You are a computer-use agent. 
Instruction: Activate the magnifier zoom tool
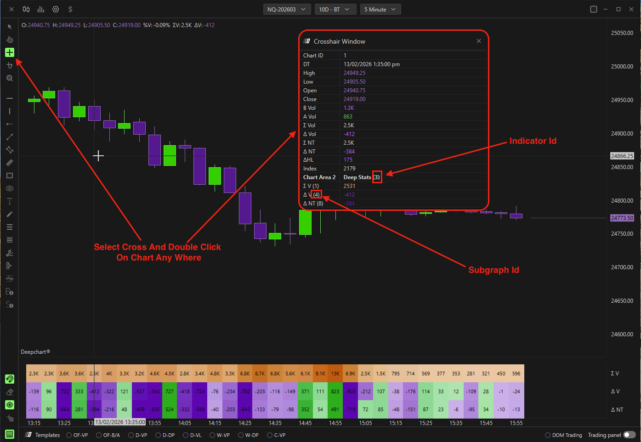click(10, 79)
